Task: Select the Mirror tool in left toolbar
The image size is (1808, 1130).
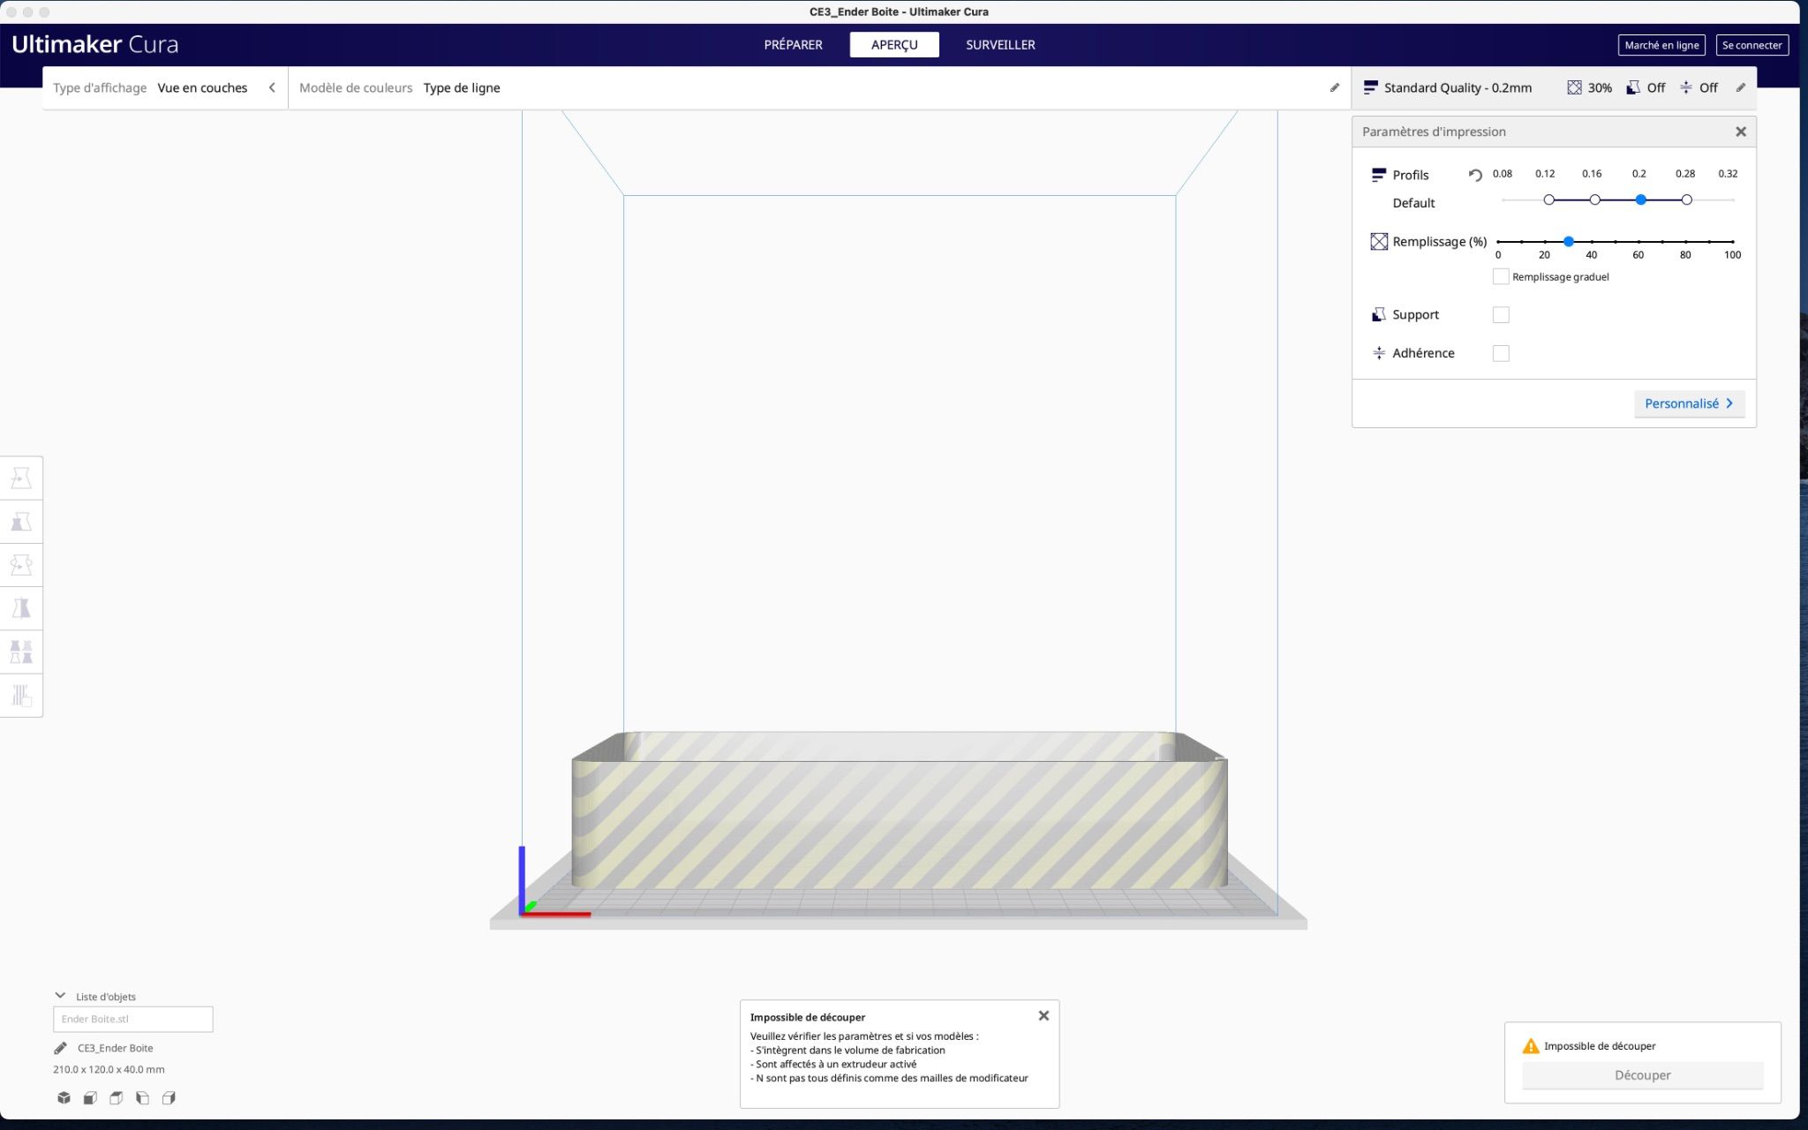Action: click(21, 608)
